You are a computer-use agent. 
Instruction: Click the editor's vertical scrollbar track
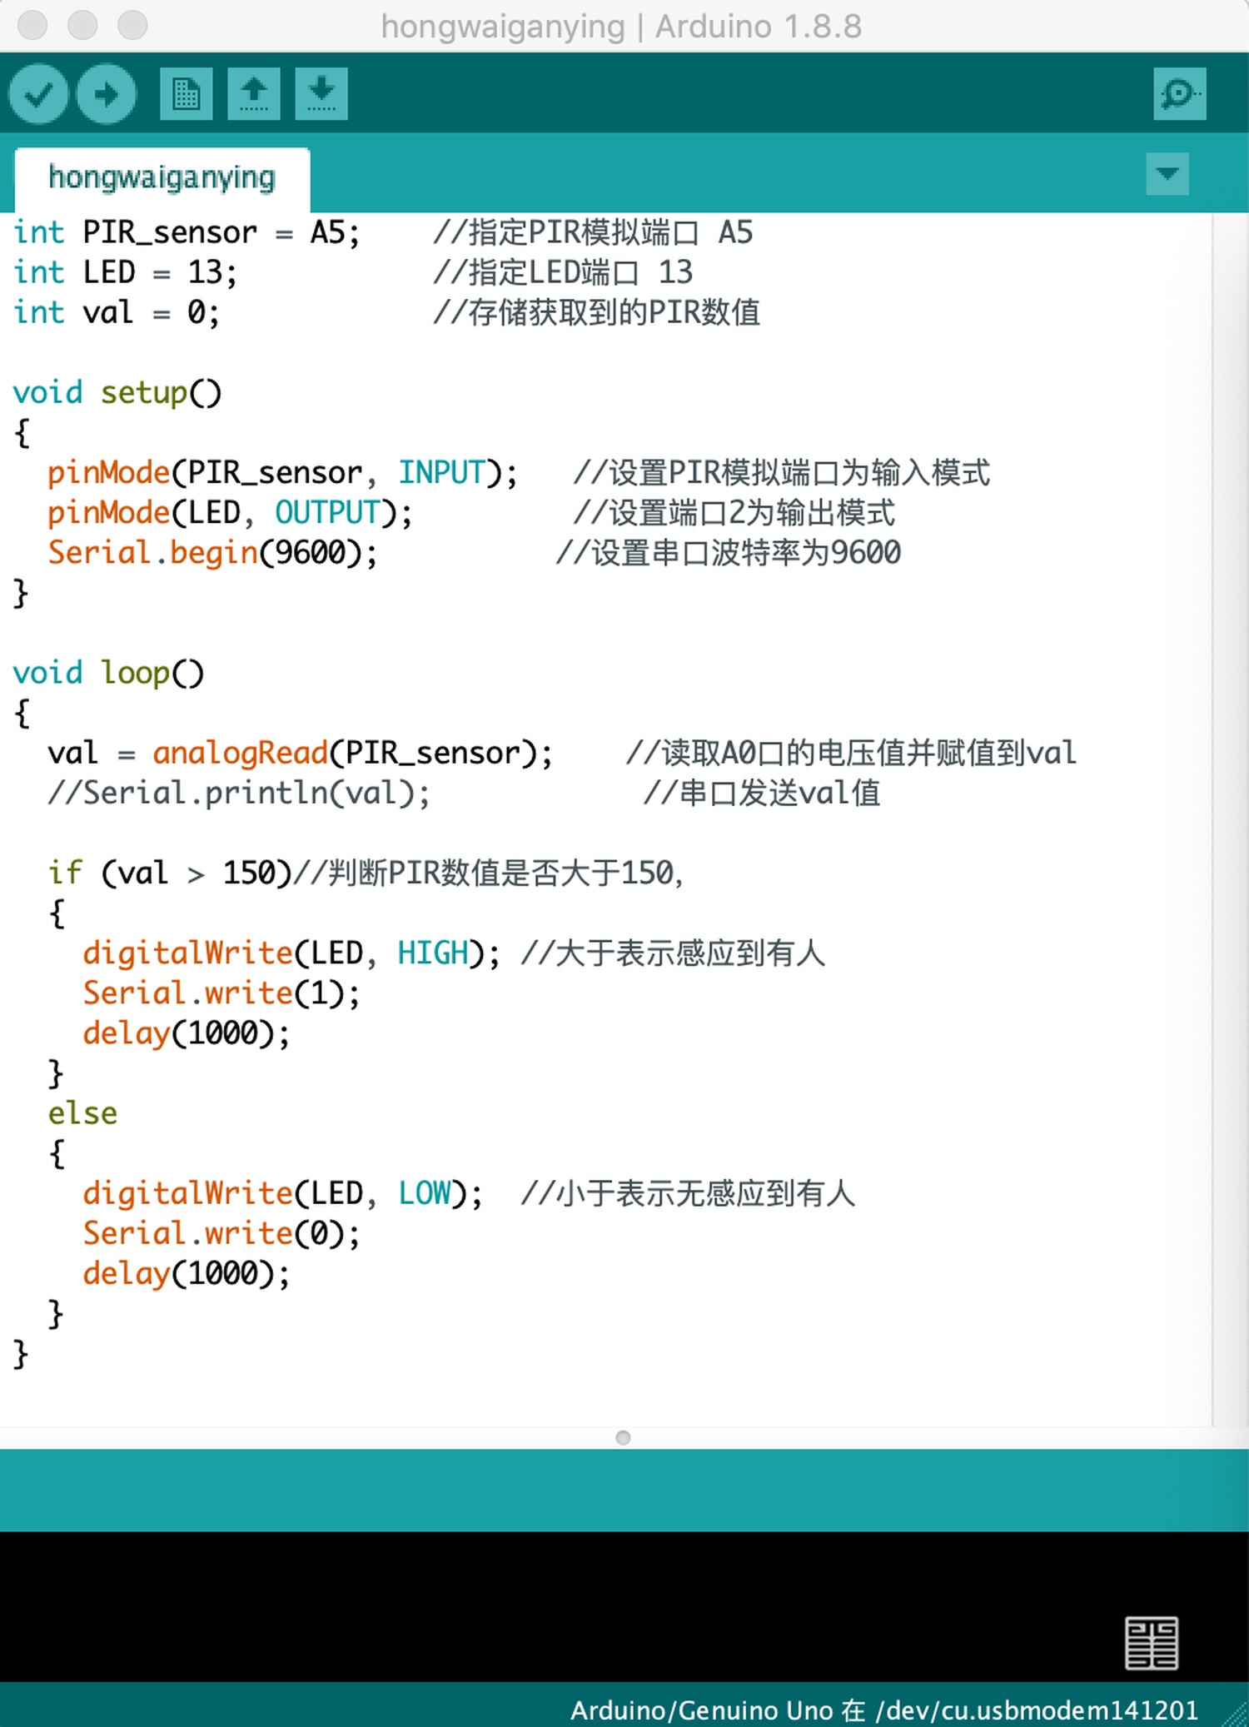(1230, 816)
